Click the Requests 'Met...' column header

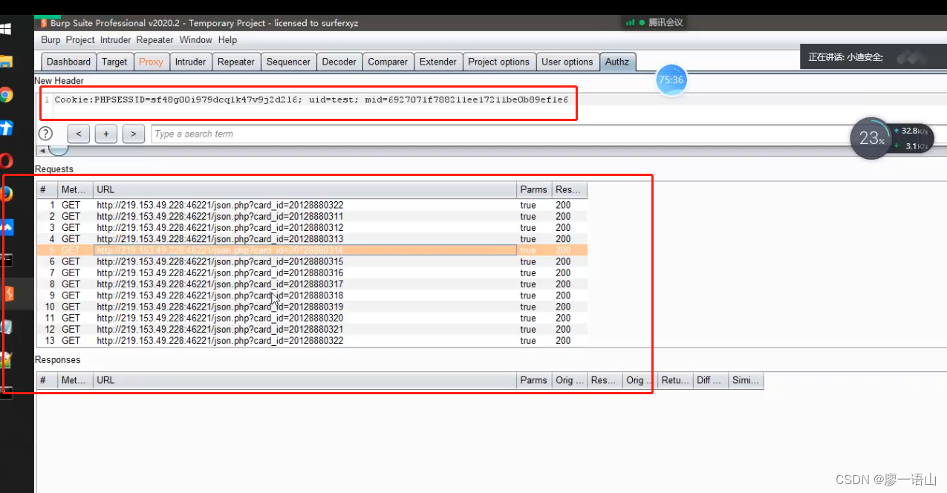(76, 190)
